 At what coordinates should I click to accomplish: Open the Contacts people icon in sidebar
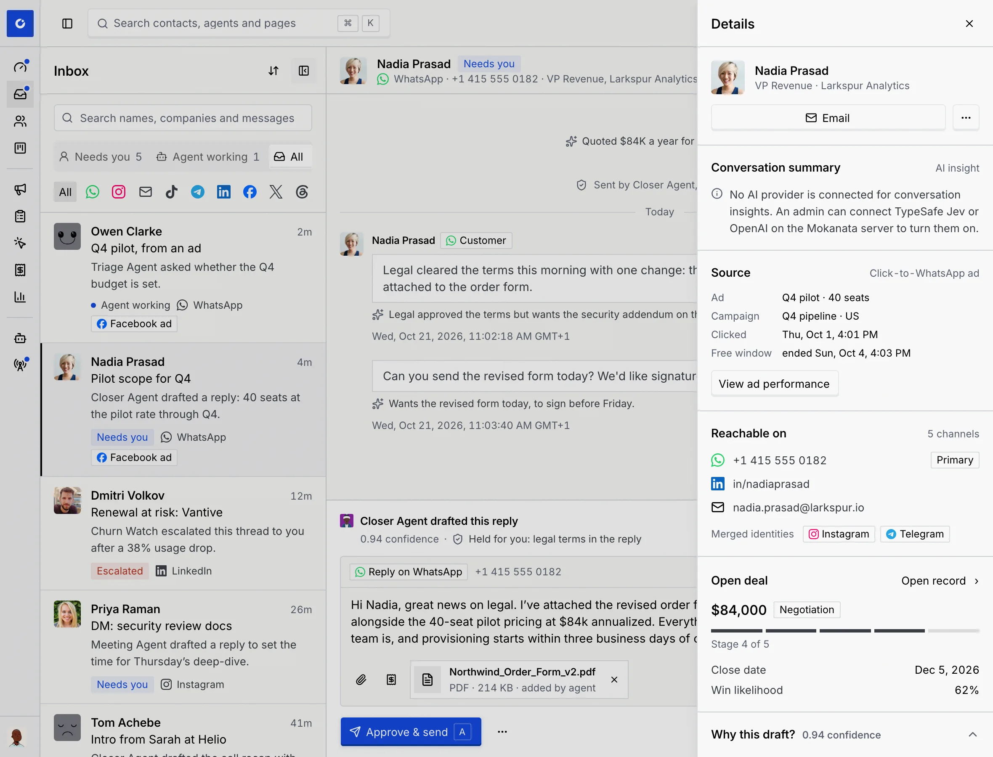pos(20,121)
